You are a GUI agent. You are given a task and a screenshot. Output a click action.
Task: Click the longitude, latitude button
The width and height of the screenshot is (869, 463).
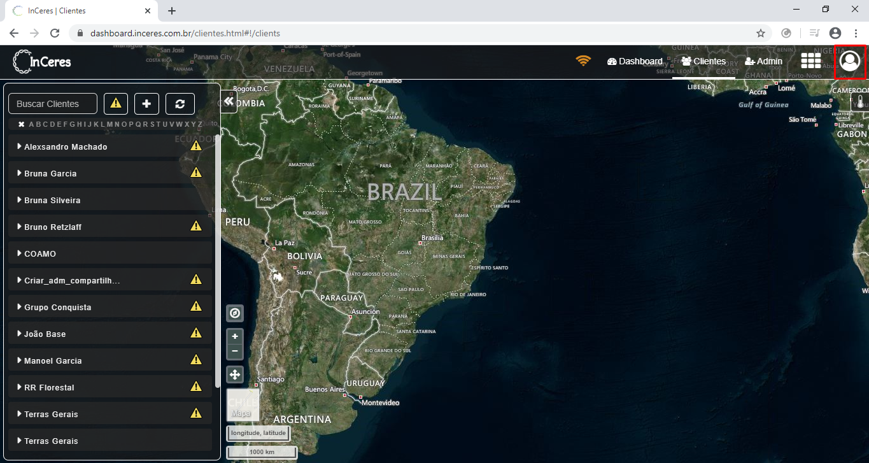click(x=258, y=433)
